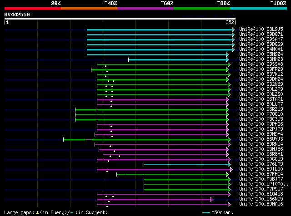Click the UniRef100_Q3HM23 label
This screenshot has width=291, height=216.
point(261,59)
